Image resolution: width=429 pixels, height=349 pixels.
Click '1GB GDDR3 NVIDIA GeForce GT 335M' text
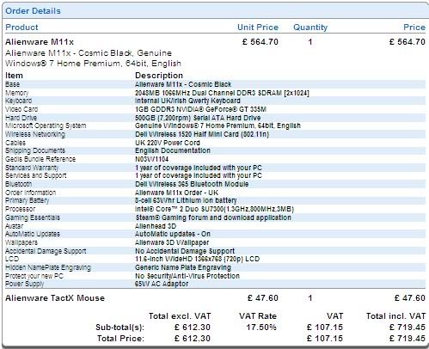pyautogui.click(x=201, y=109)
